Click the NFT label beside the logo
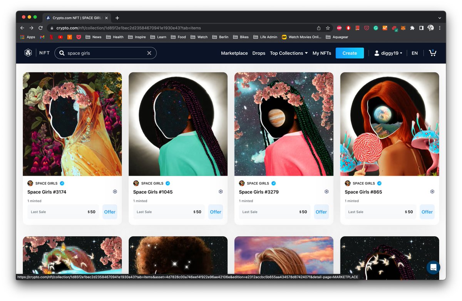The image size is (462, 301). coord(44,53)
